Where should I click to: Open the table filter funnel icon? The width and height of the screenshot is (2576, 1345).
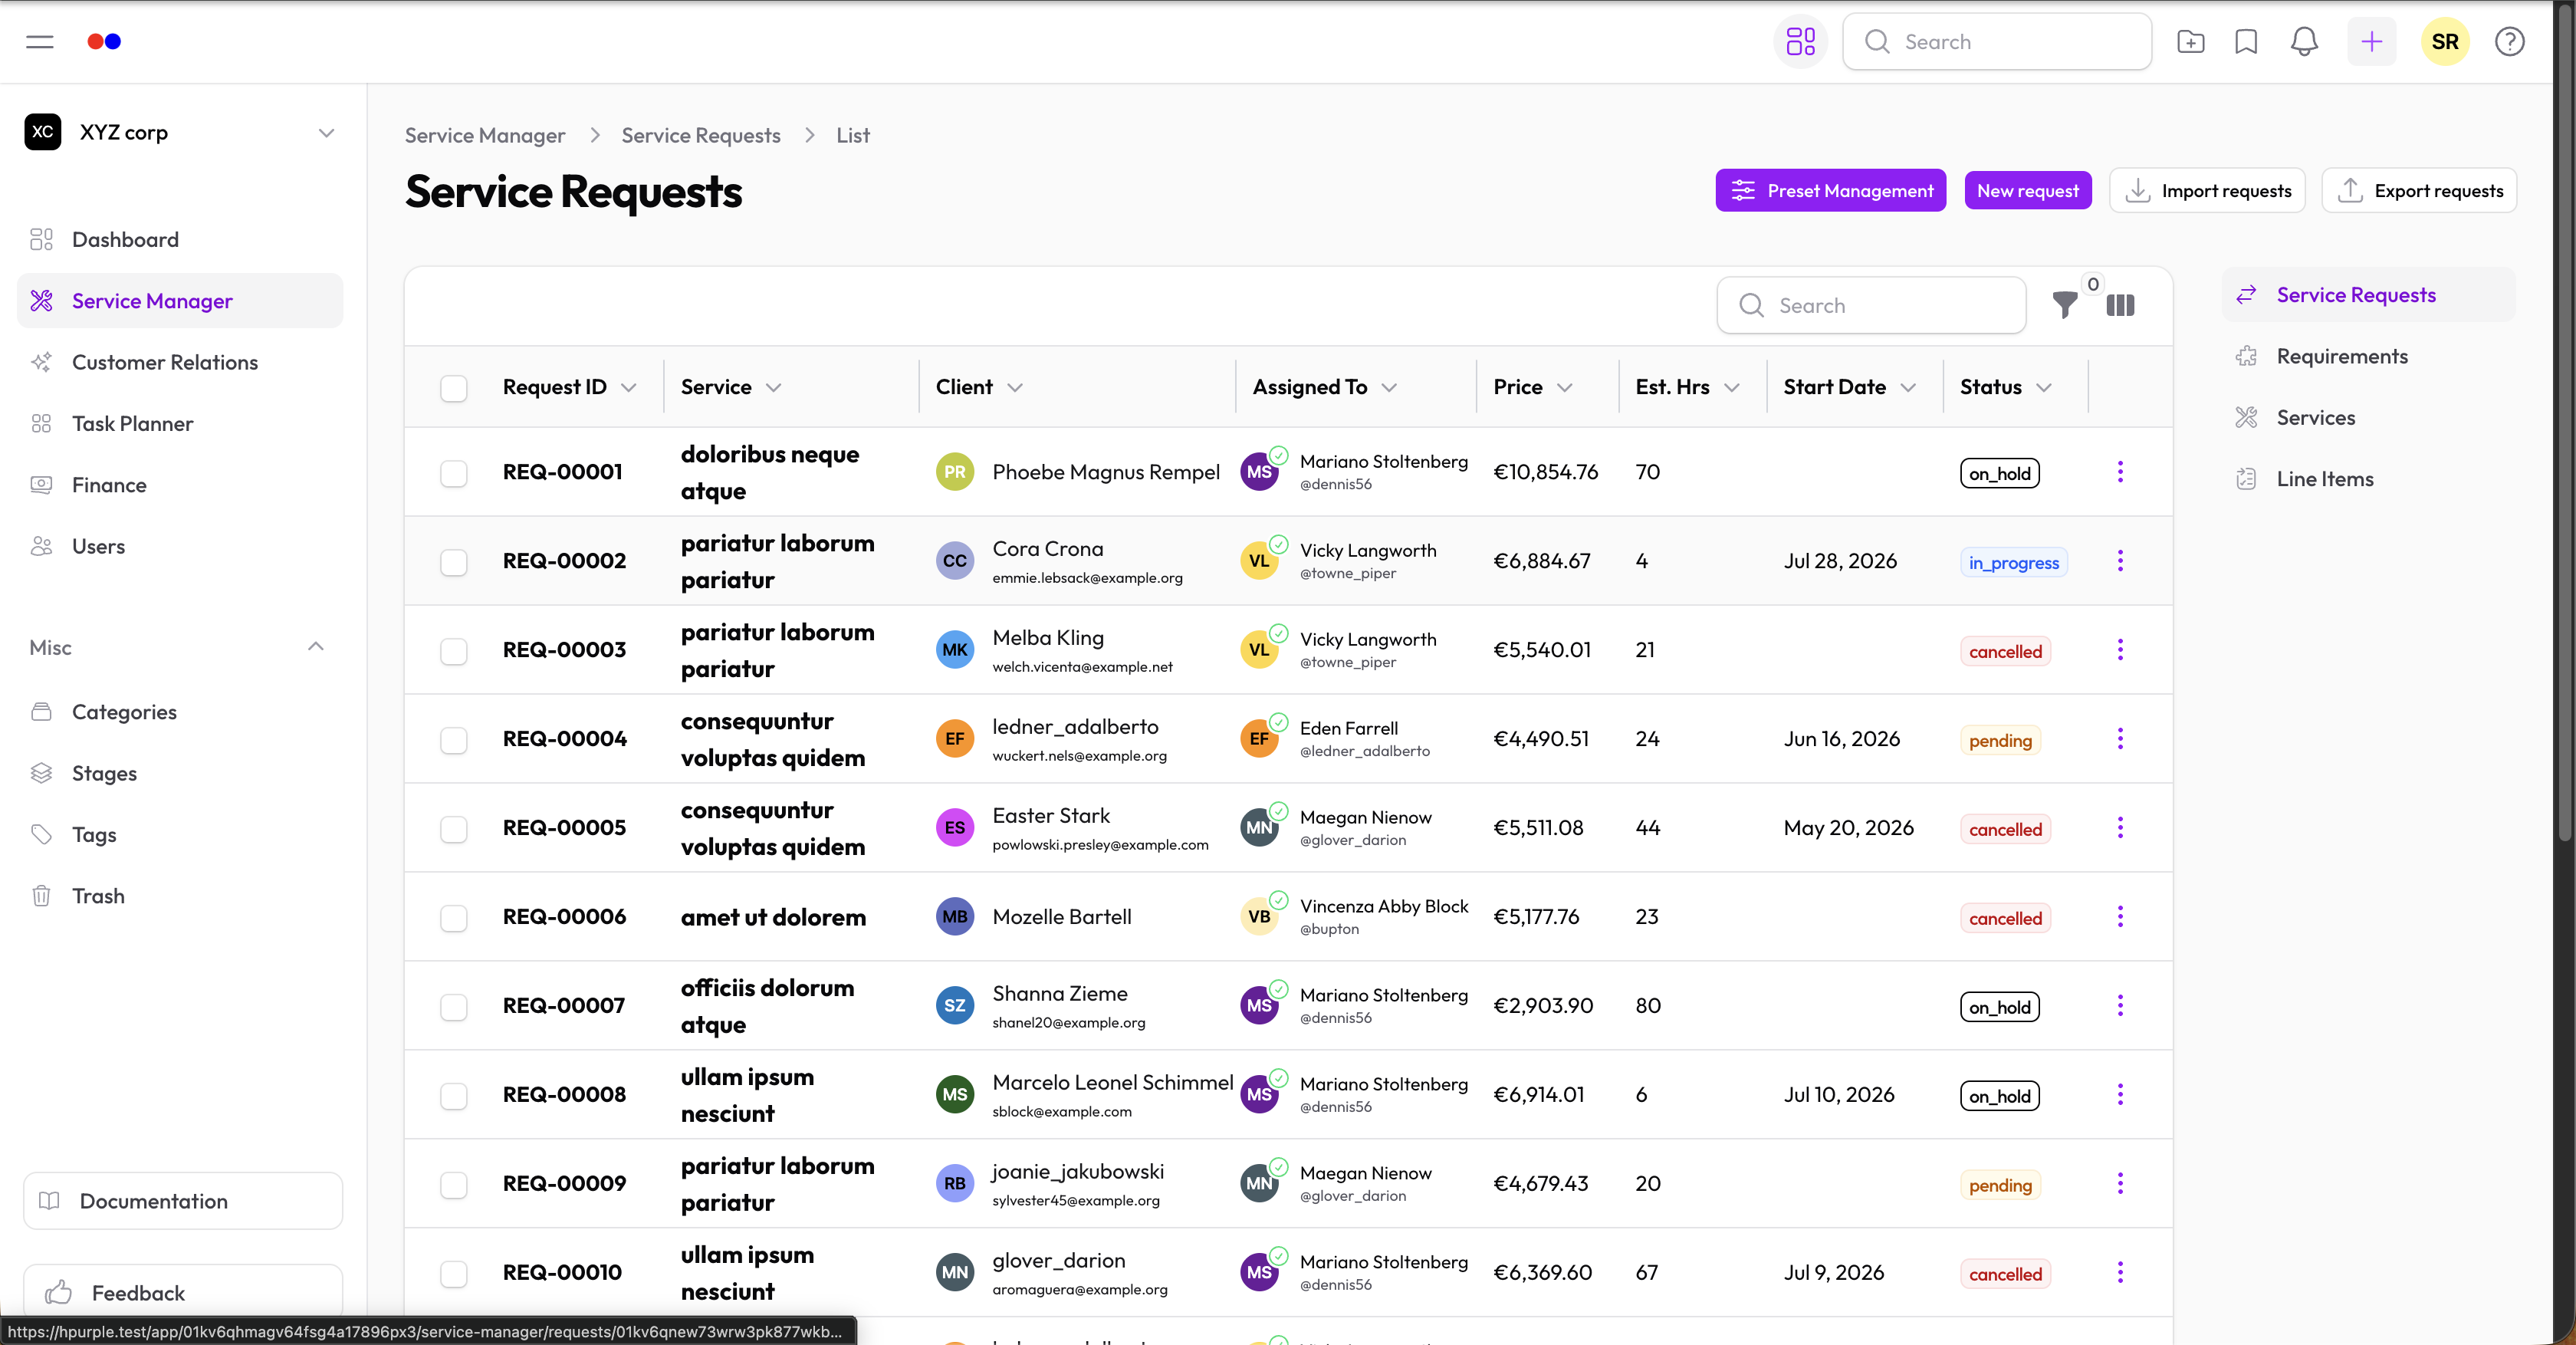[x=2065, y=305]
